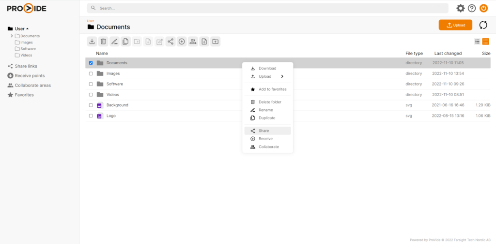496x244 pixels.
Task: Choose Rename from the context menu
Action: [267, 110]
